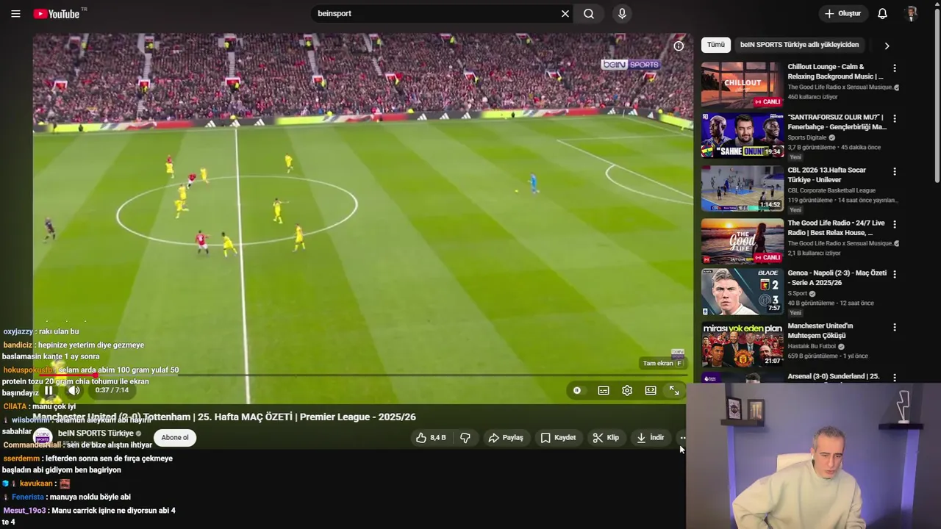Viewport: 941px width, 529px height.
Task: Start voice search with microphone
Action: tap(622, 13)
